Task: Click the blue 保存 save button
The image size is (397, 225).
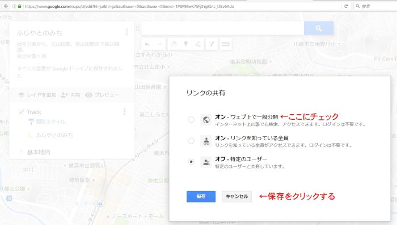Action: click(201, 197)
